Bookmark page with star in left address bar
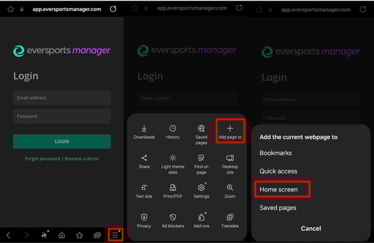The width and height of the screenshot is (374, 243). point(11,9)
